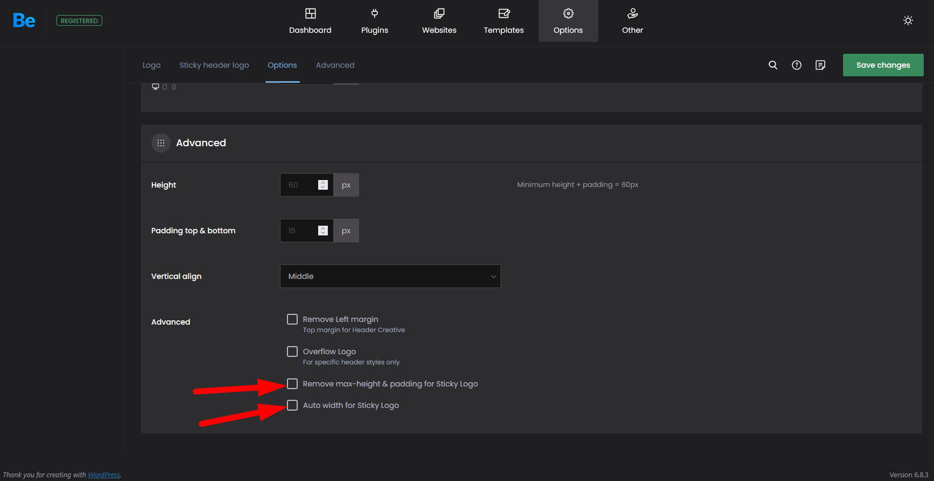Go to Websites in the top navigation

[439, 21]
